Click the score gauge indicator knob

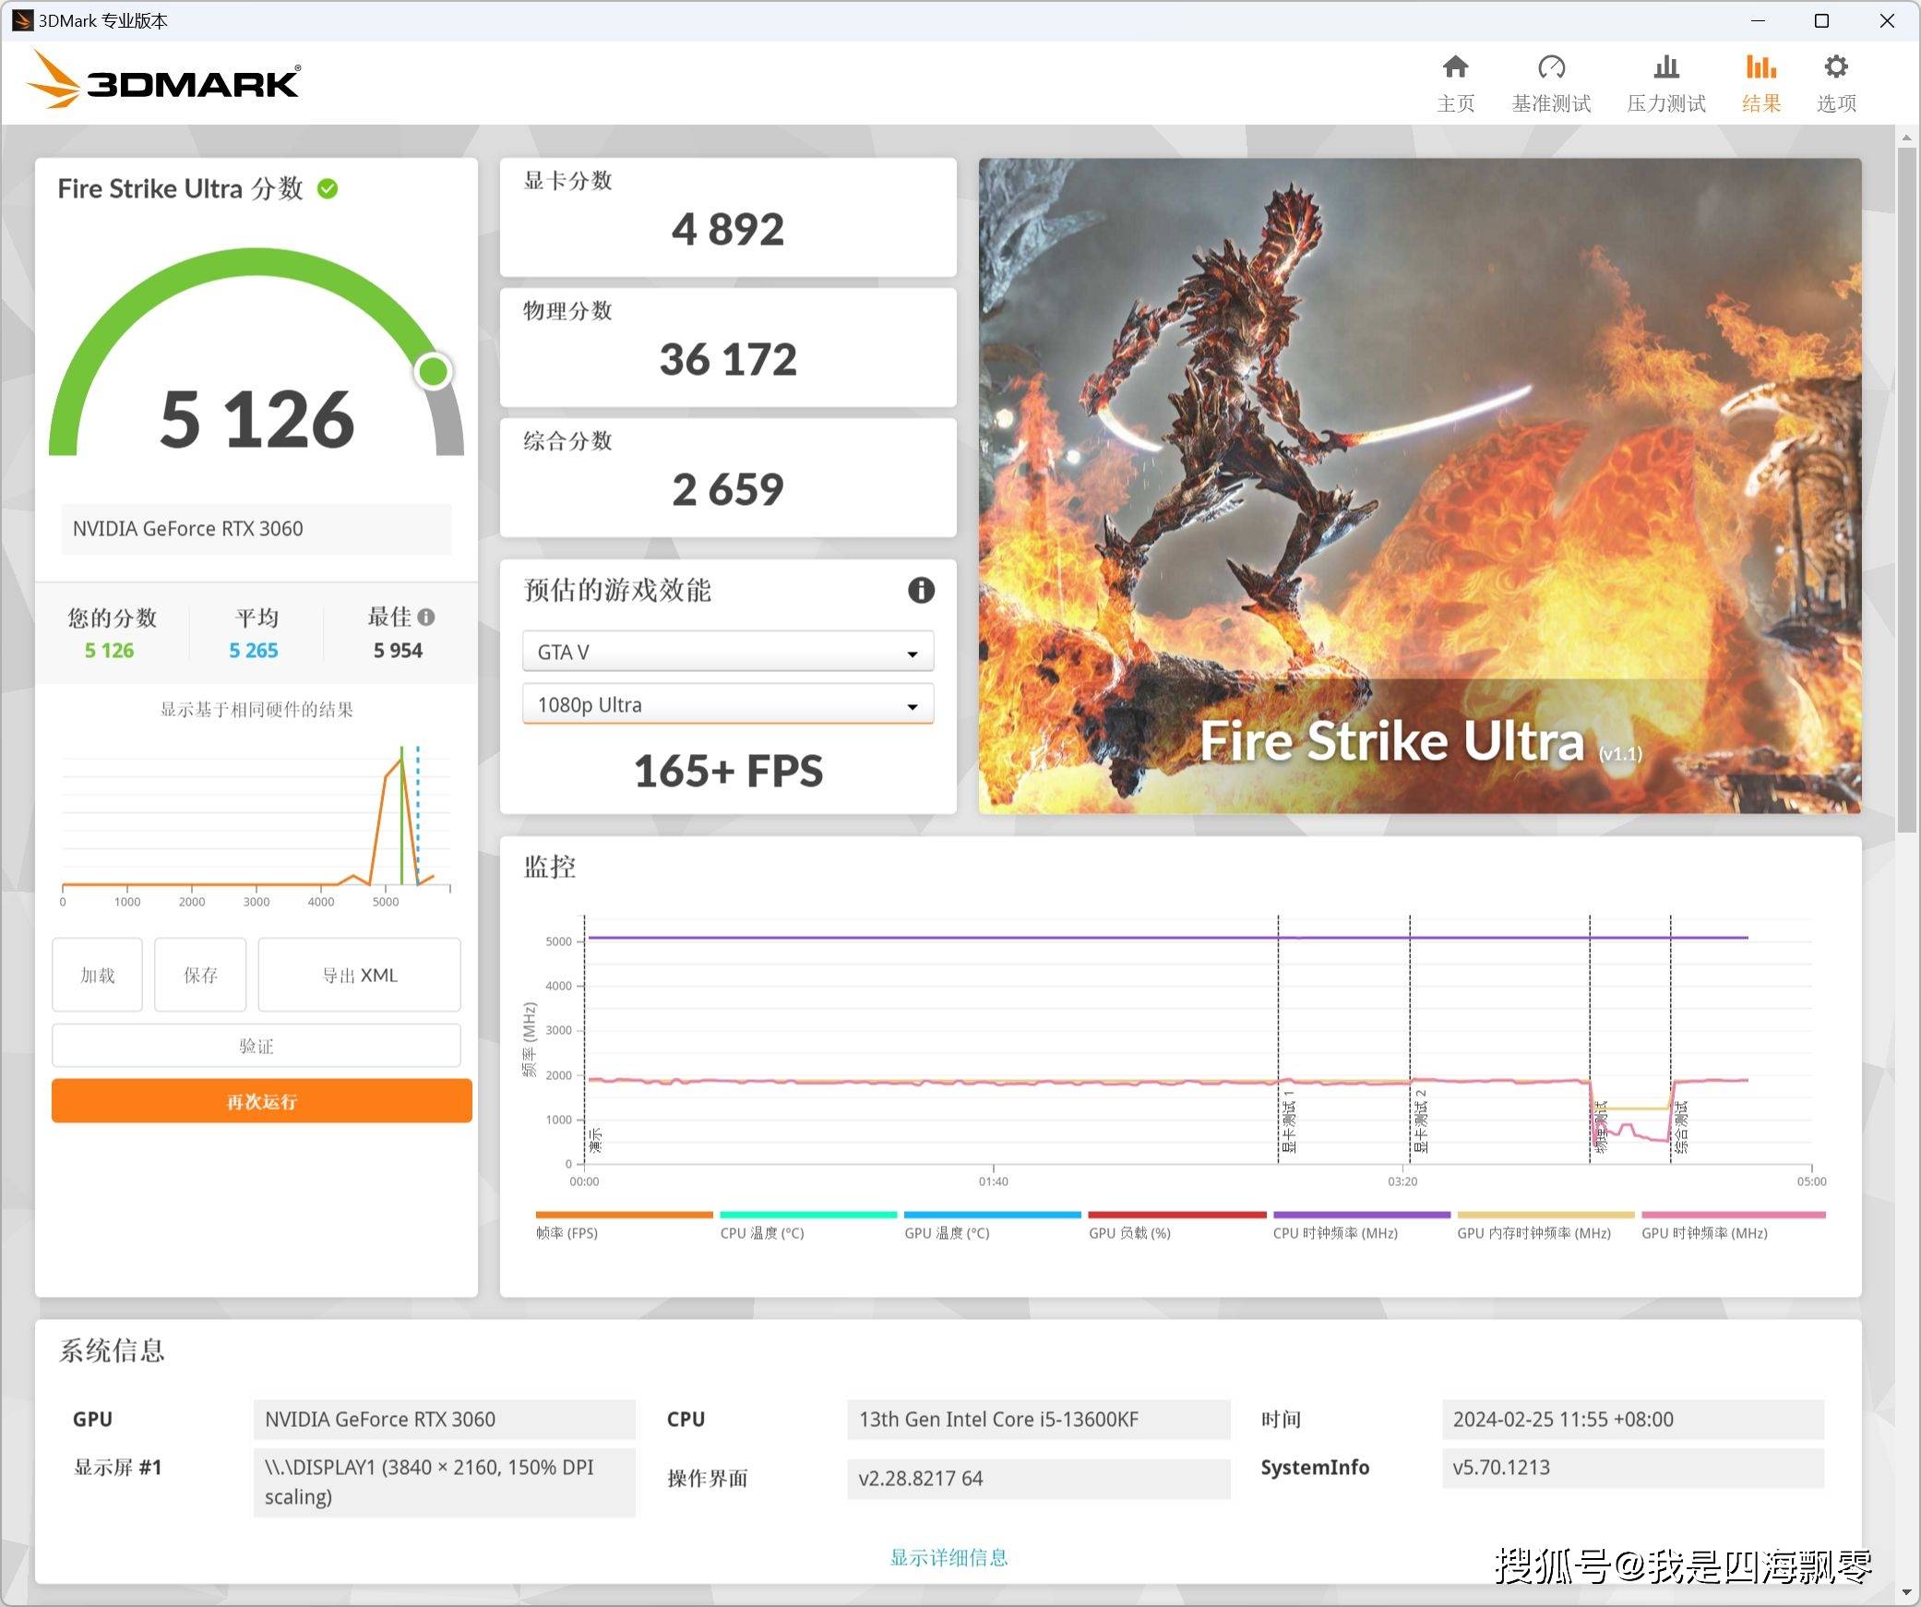[434, 370]
